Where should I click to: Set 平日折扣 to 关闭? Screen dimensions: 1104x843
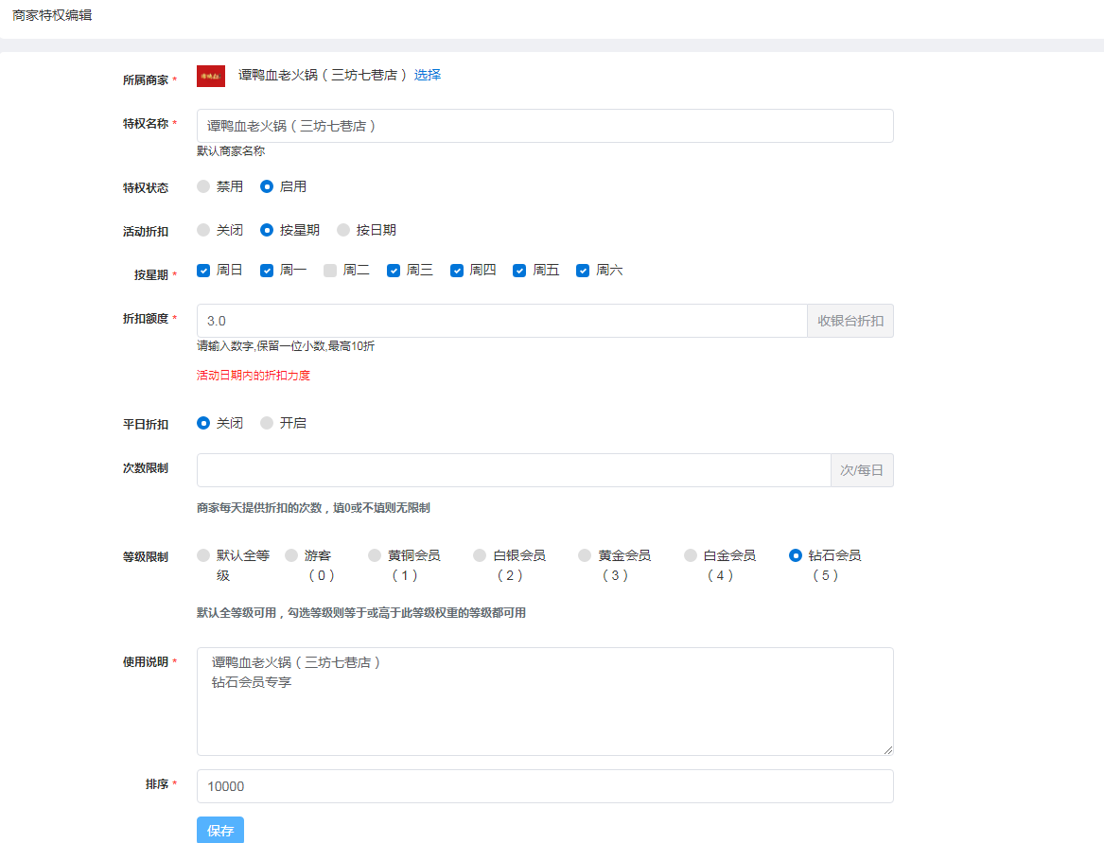tap(203, 423)
